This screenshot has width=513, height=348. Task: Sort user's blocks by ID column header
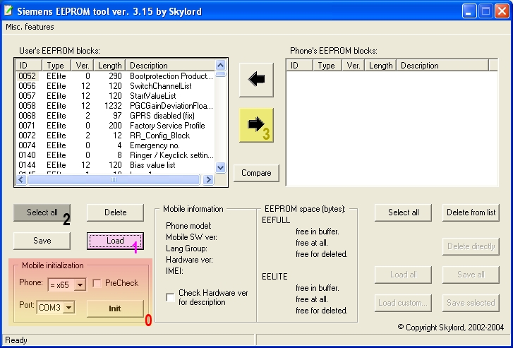coord(29,66)
